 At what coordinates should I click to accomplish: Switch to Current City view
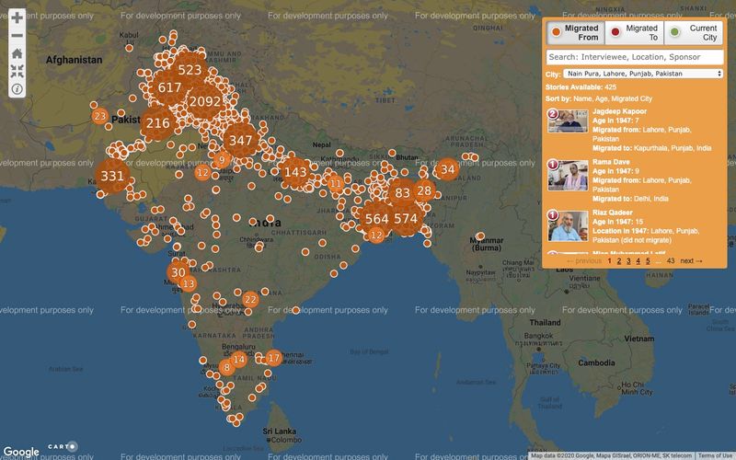click(694, 32)
